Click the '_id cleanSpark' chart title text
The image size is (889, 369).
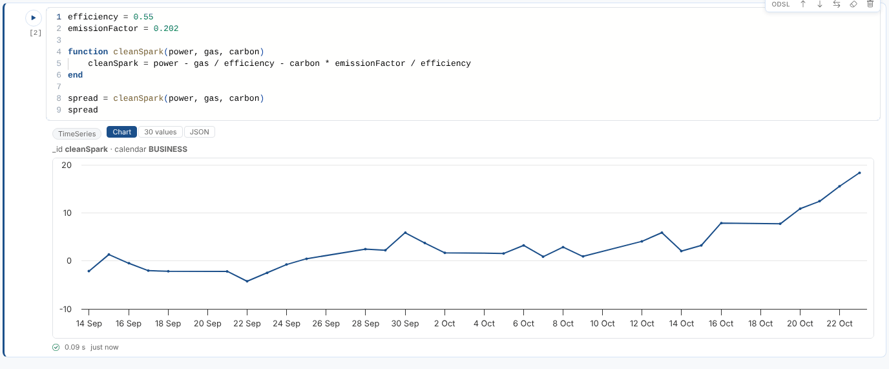tap(80, 149)
